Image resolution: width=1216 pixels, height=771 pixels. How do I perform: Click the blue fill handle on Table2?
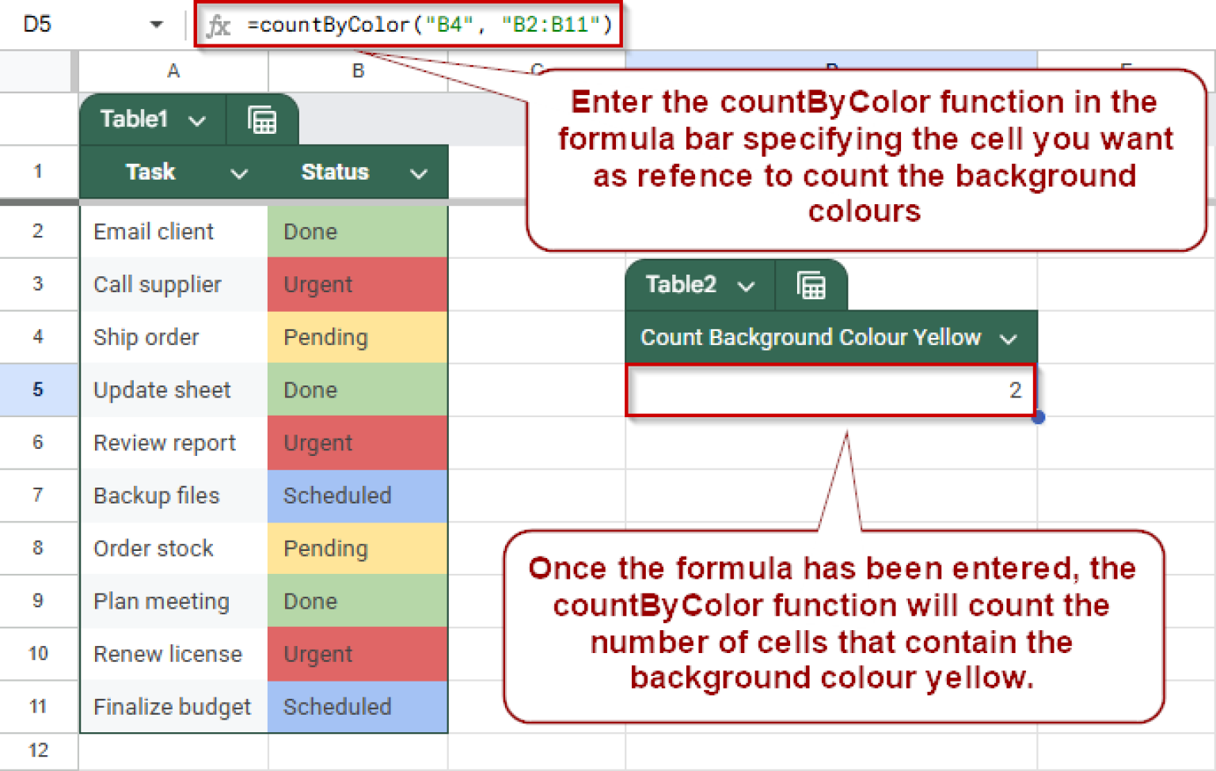coord(1038,416)
